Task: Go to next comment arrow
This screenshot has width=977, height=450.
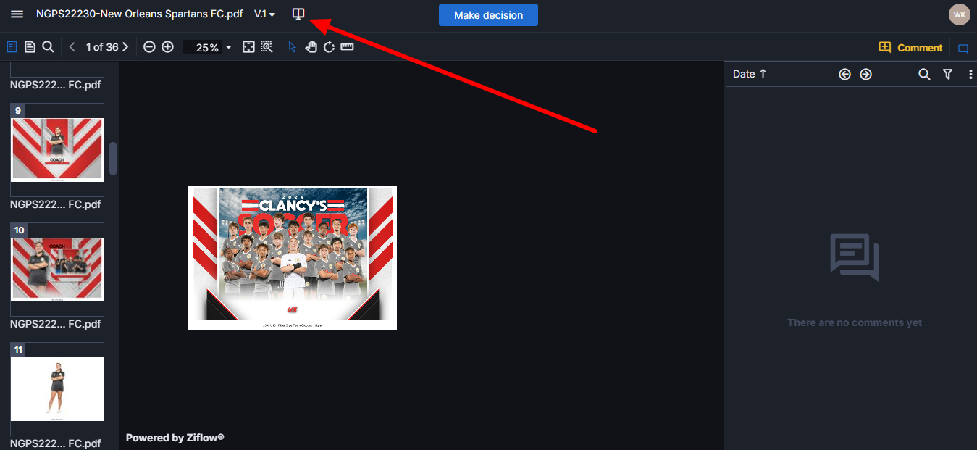Action: point(865,74)
